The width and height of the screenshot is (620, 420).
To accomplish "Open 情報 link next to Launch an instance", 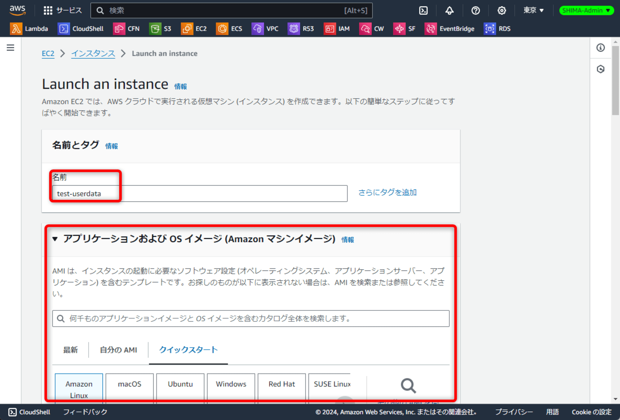I will coord(180,87).
